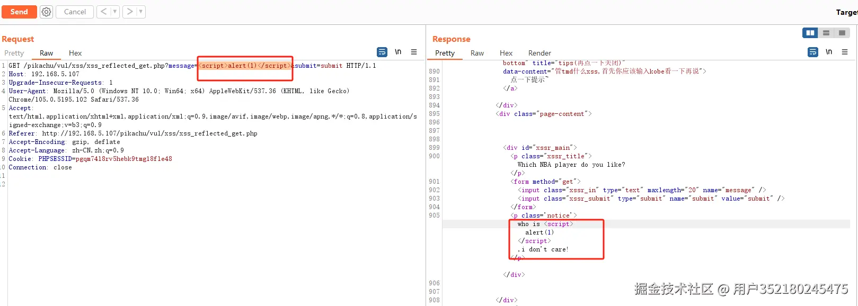858x306 pixels.
Task: Click the p class='notice' response line
Action: click(544, 215)
